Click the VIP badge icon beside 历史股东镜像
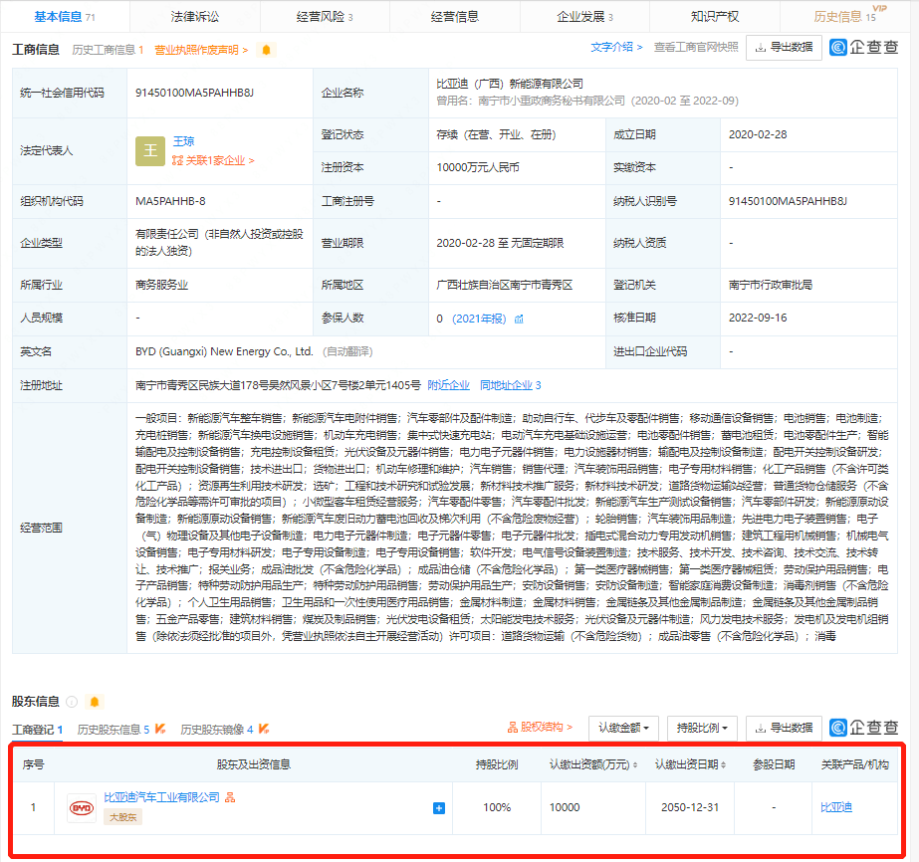Screen dimensions: 919x862 pyautogui.click(x=264, y=729)
